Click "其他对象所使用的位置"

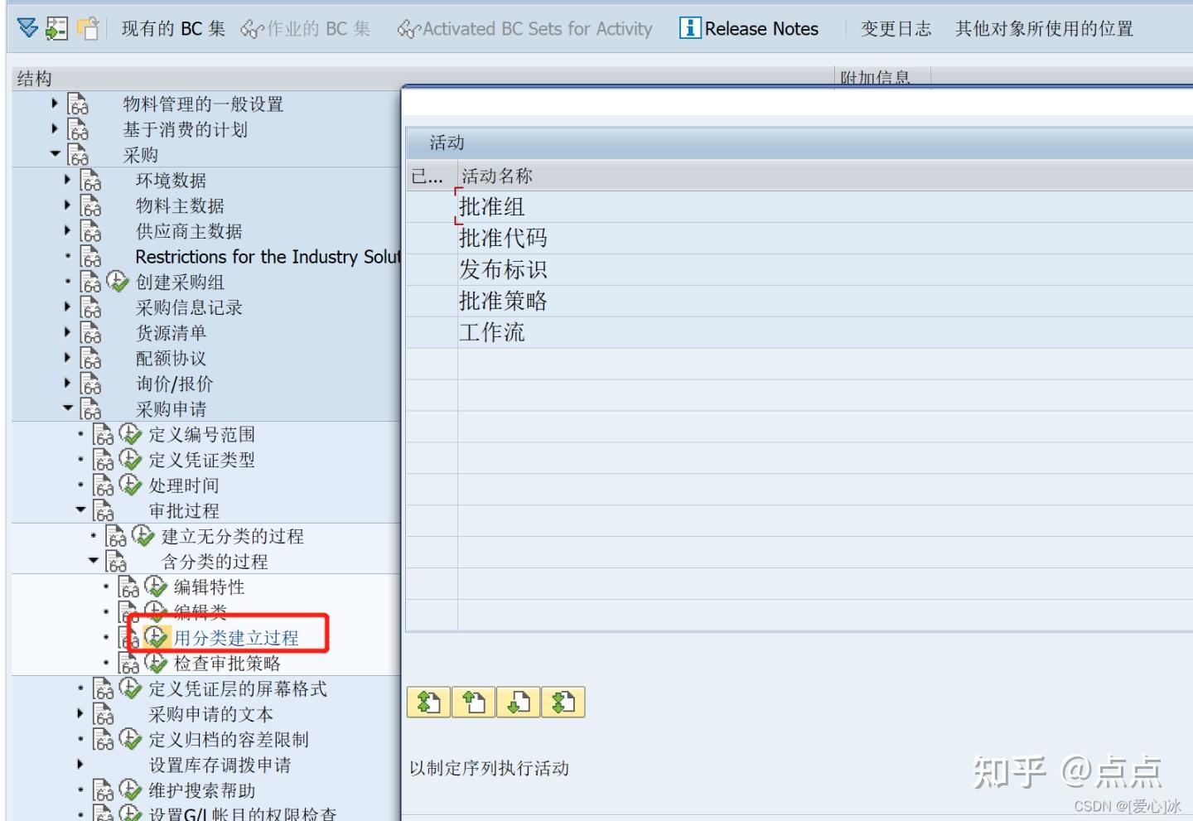tap(1043, 27)
